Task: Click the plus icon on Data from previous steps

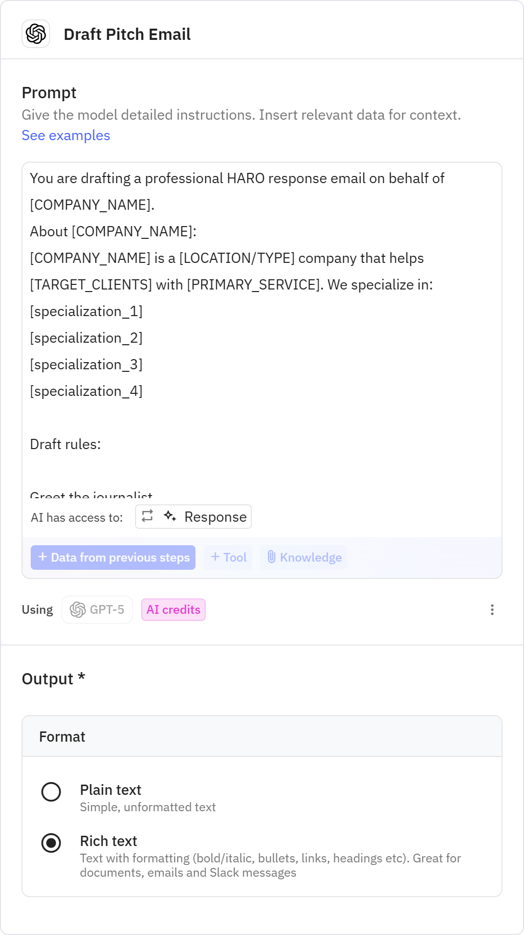Action: pos(42,557)
